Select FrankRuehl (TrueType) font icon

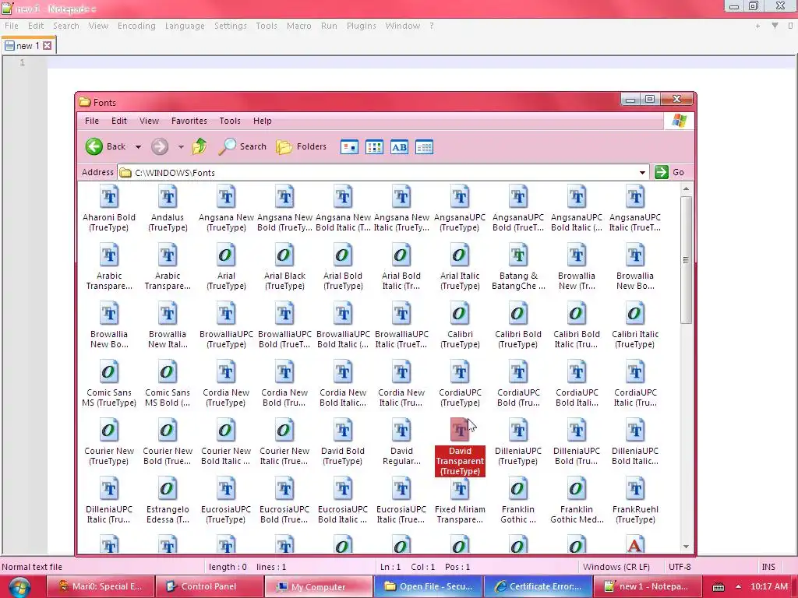[635, 489]
